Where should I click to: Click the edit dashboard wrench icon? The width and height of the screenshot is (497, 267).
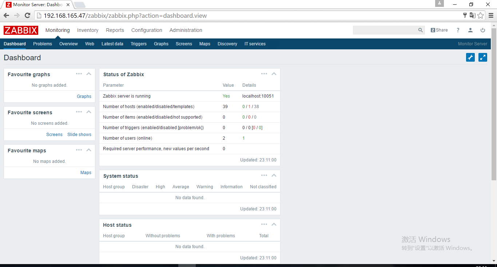[x=470, y=57]
